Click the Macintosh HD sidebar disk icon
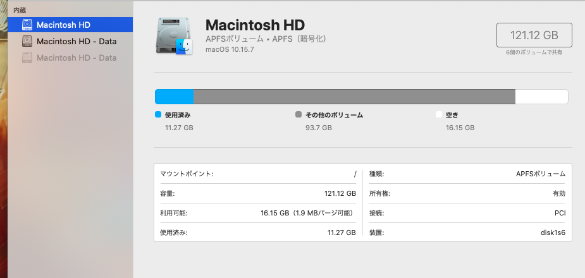 coord(27,25)
